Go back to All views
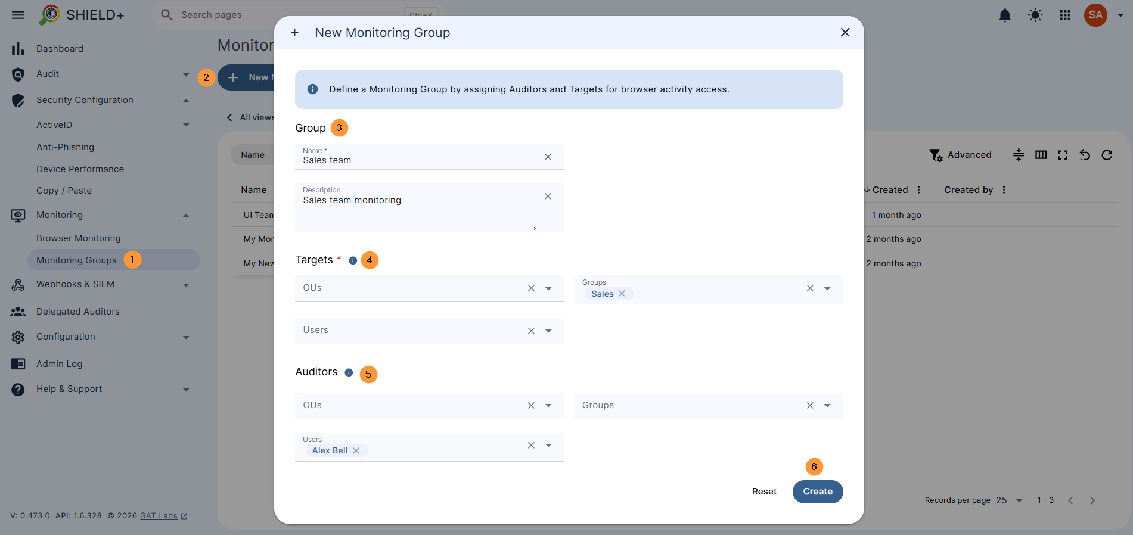This screenshot has width=1133, height=535. (x=250, y=117)
